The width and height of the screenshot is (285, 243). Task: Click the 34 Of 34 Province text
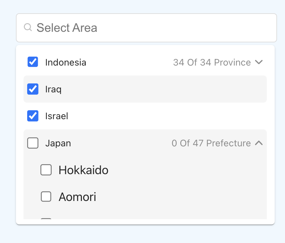pos(212,62)
